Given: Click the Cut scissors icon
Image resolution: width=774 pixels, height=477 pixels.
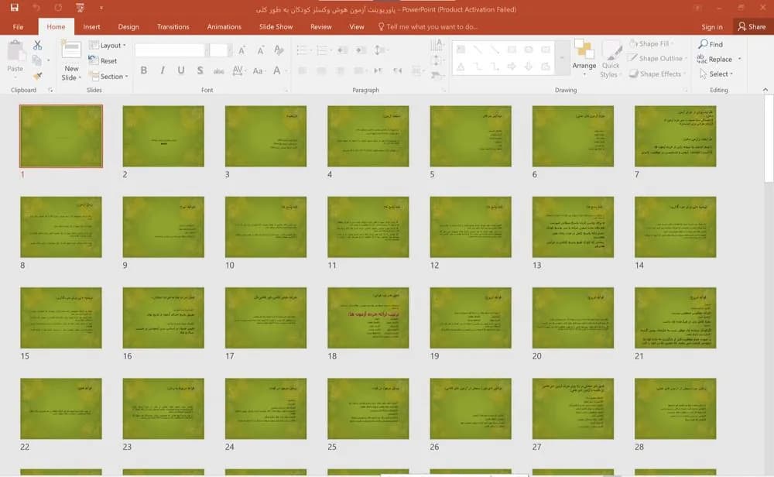Looking at the screenshot, I should pyautogui.click(x=37, y=46).
